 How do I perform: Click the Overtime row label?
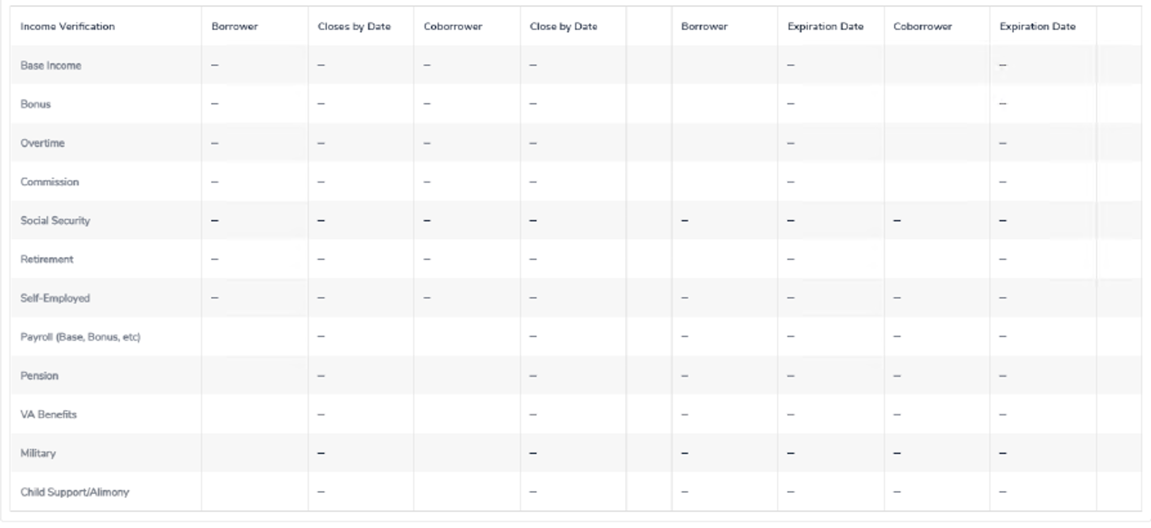tap(43, 143)
